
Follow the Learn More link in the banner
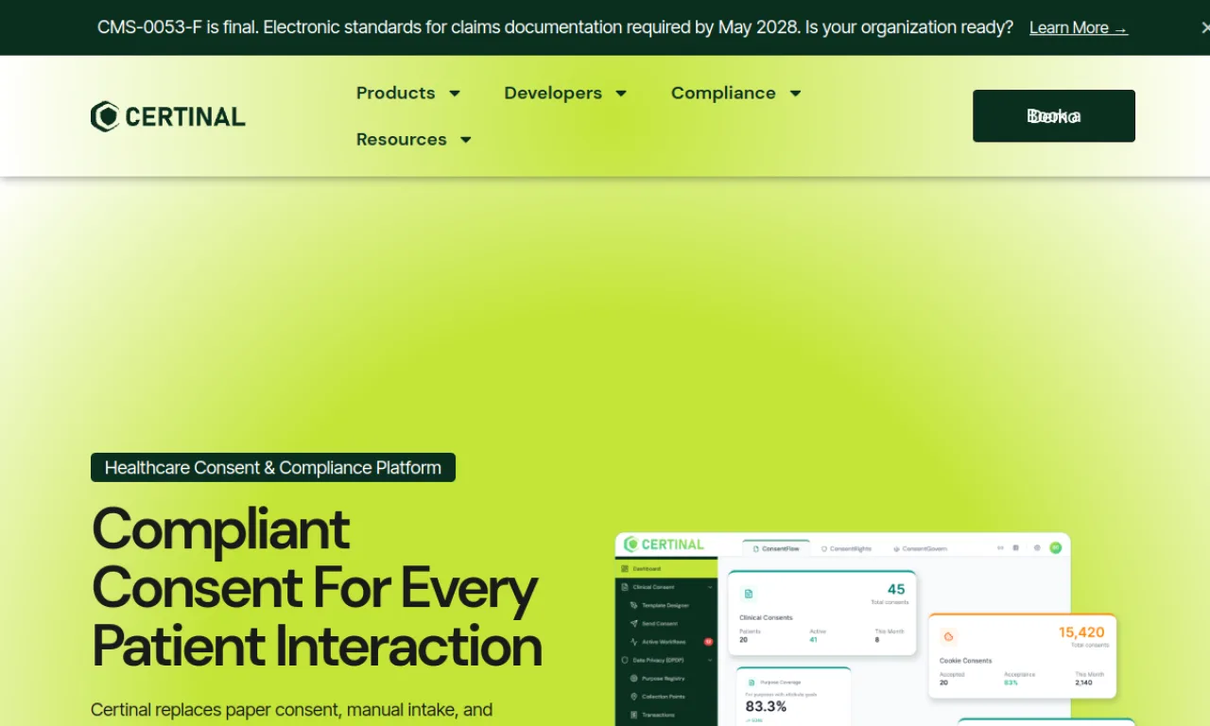coord(1079,27)
